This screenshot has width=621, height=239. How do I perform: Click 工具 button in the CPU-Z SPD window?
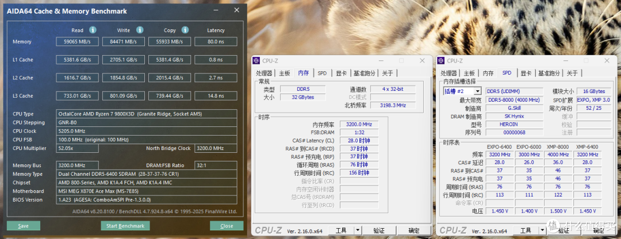tap(526, 230)
